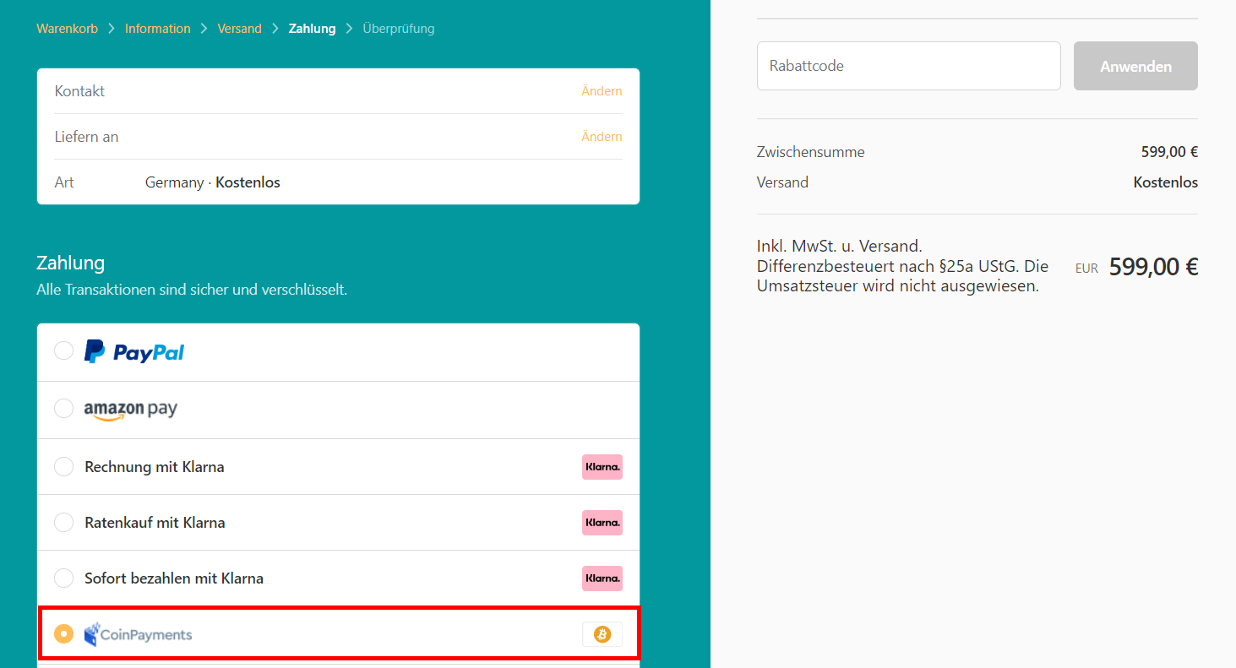Click the Überprüfung breadcrumb step
Image resolution: width=1236 pixels, height=668 pixels.
399,29
